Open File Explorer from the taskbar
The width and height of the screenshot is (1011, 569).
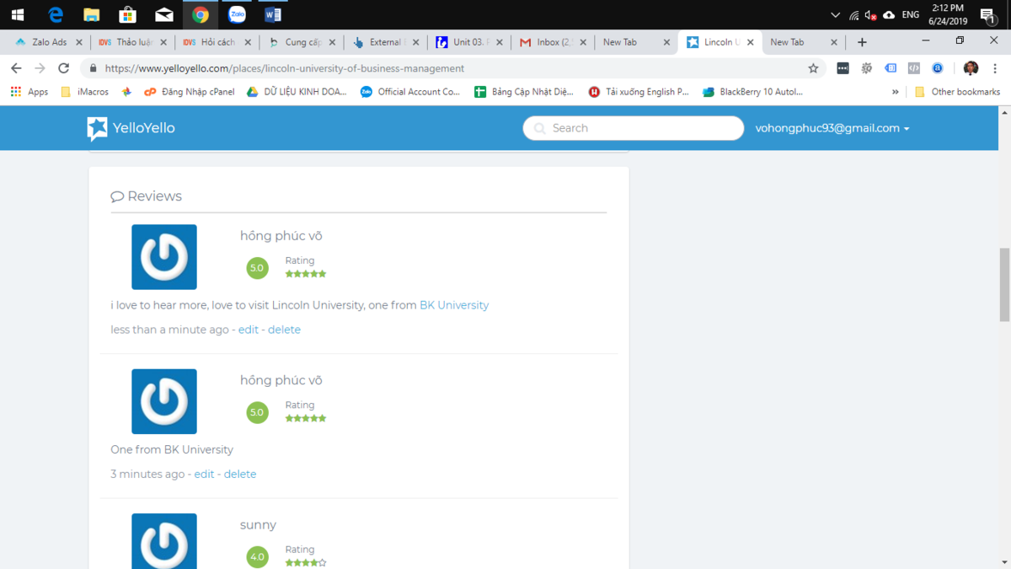coord(91,14)
